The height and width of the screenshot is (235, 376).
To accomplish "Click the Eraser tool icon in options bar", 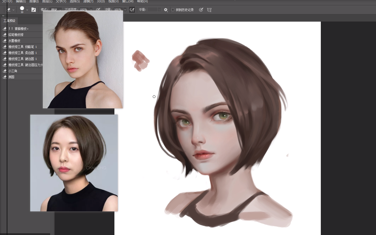I will (9, 10).
